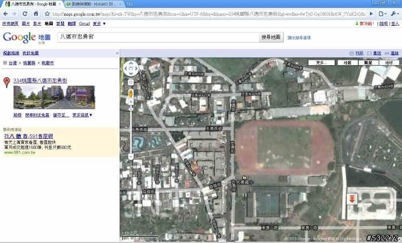Switch to 衛星 satellite view
Viewport: 402px width, 243px height.
coord(368,63)
